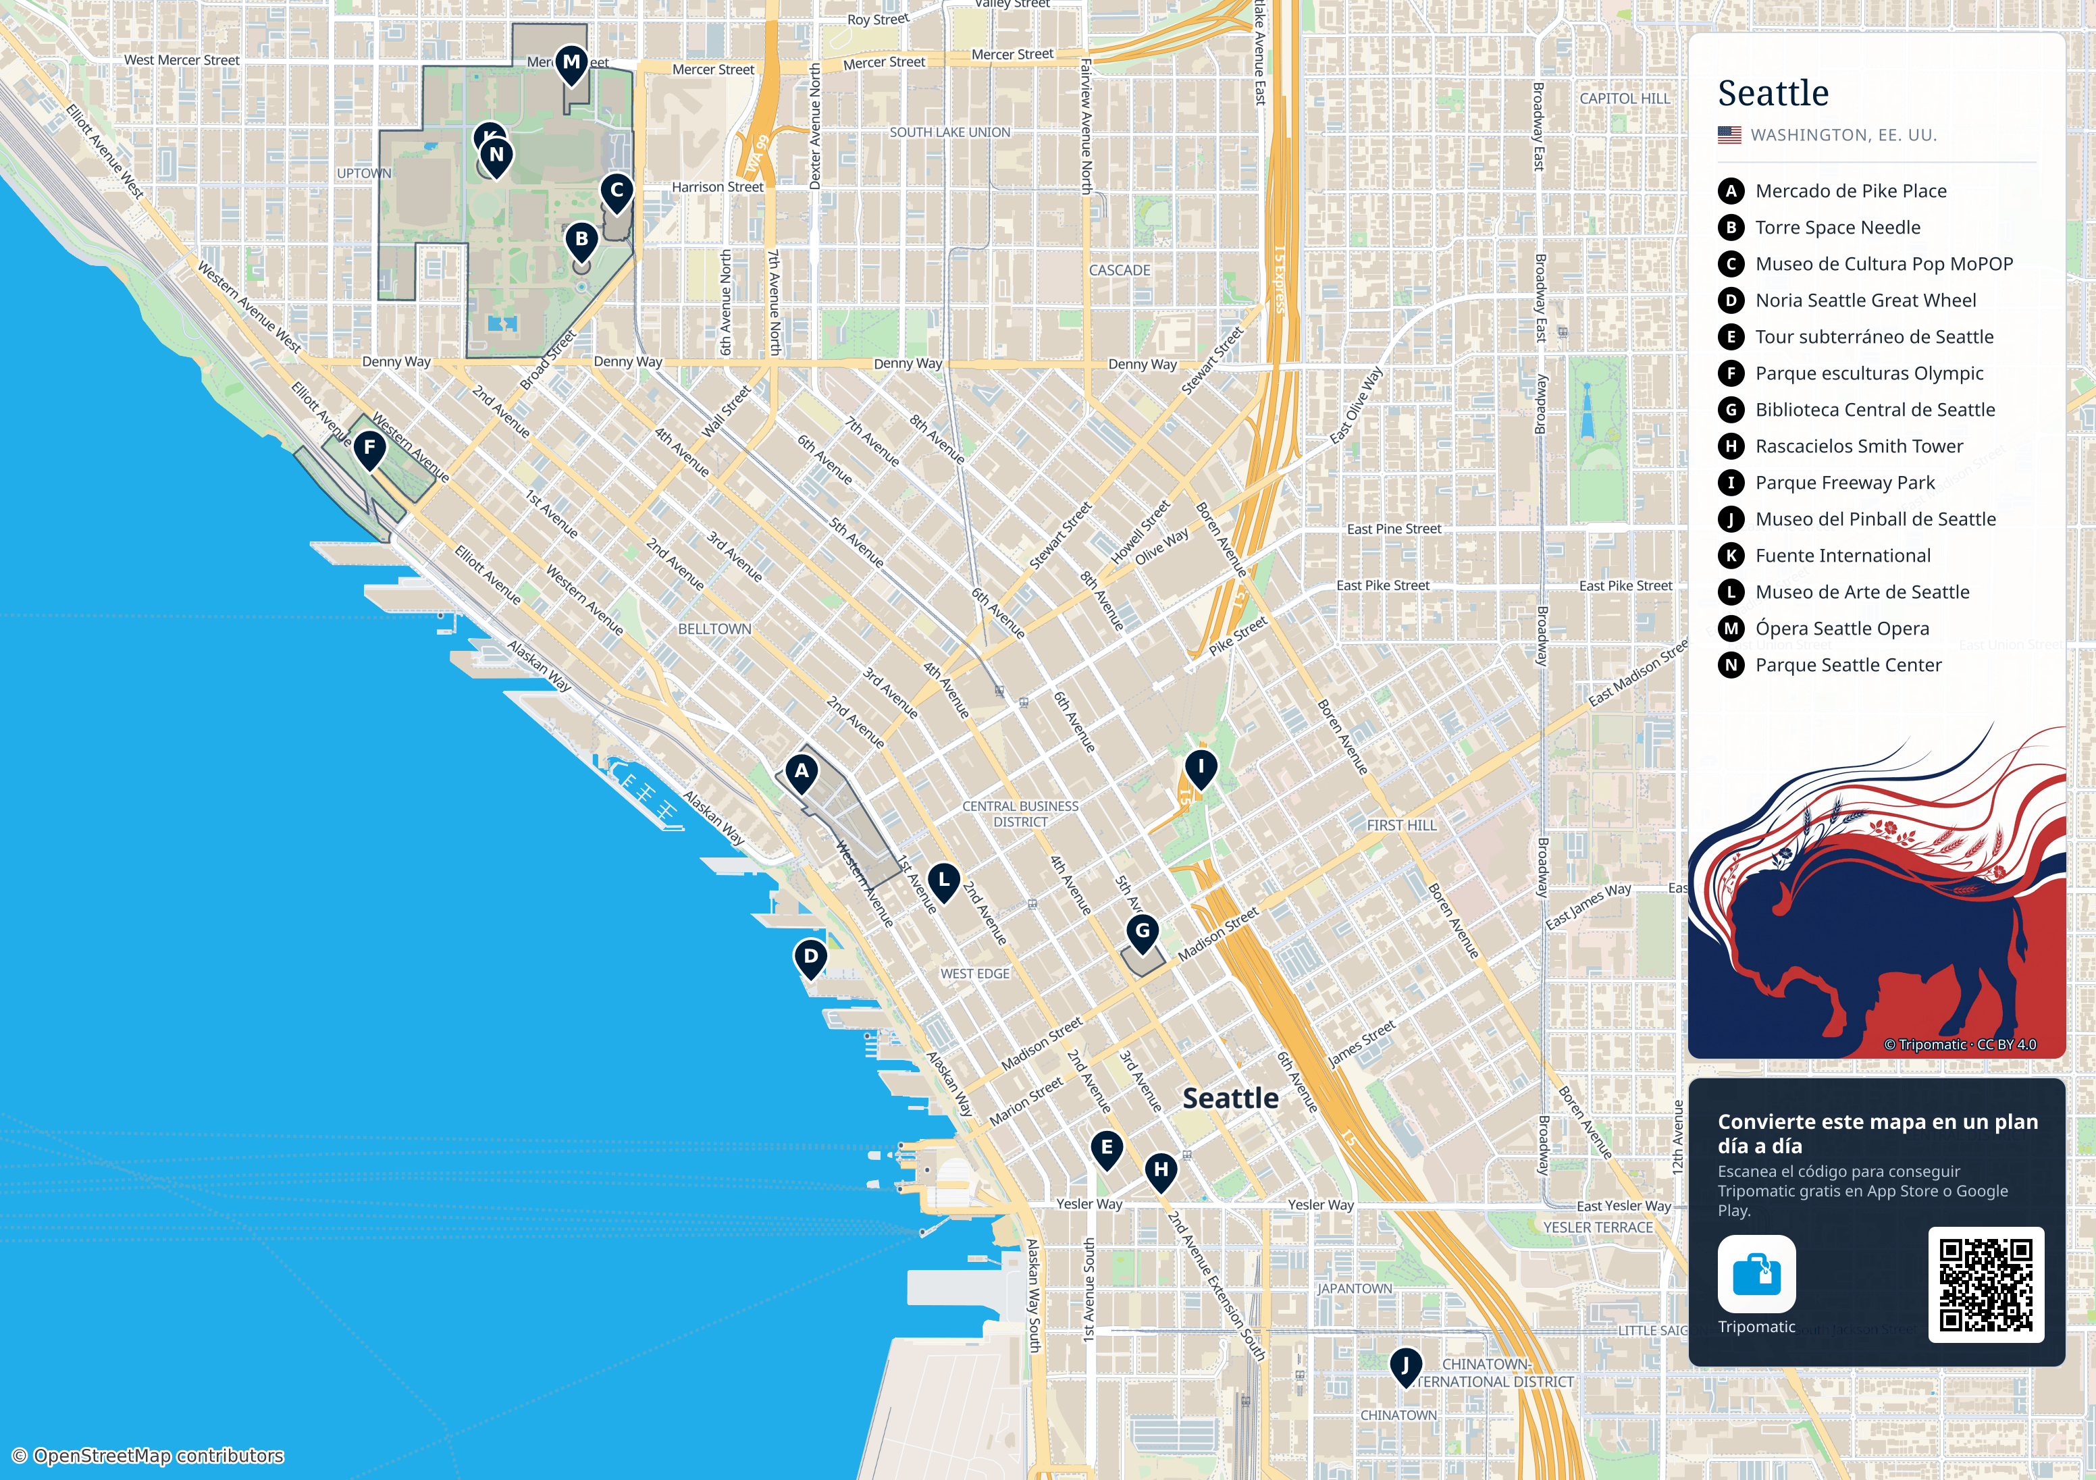
Task: Click the YESLER TERRACE label
Action: (1598, 1228)
